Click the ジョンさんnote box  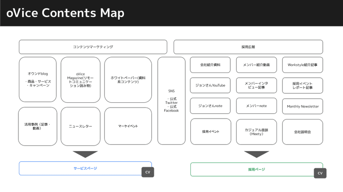click(x=210, y=106)
